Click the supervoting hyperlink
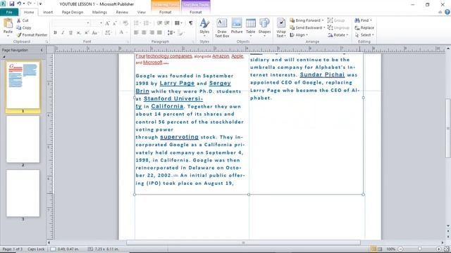The width and height of the screenshot is (451, 253). click(179, 137)
